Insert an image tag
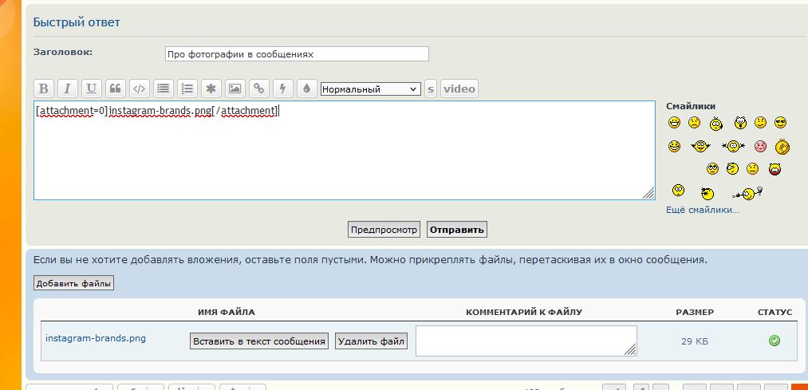Screen dimensions: 808x390 235,89
